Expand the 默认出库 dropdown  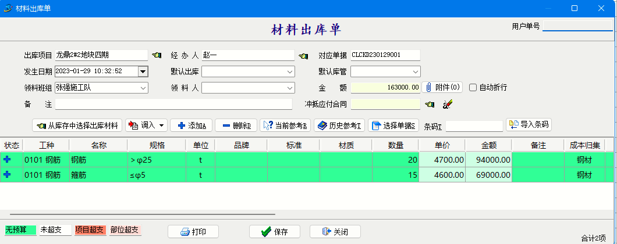click(290, 71)
